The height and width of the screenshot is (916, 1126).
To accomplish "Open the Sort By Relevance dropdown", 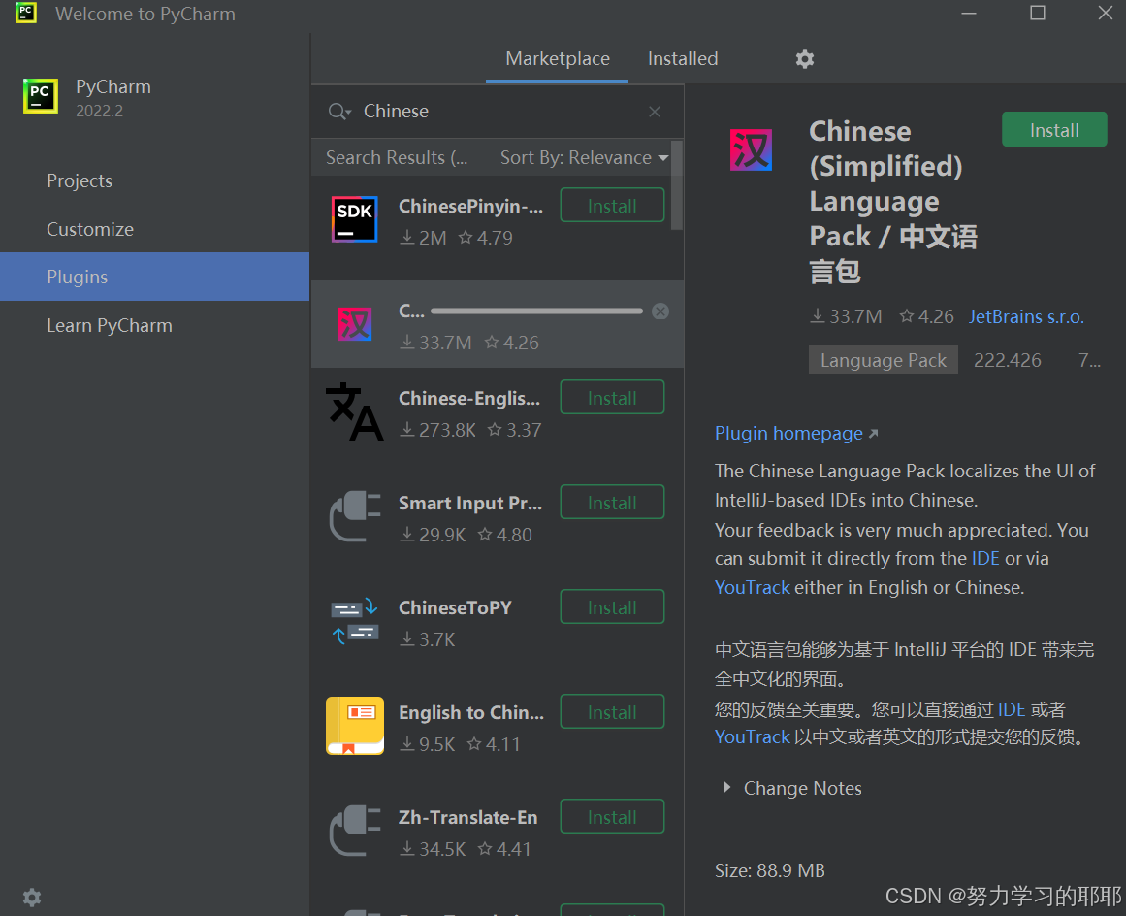I will [x=584, y=157].
